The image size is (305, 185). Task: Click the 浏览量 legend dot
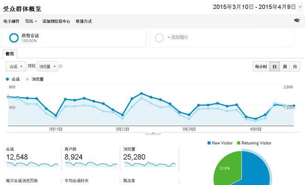click(27, 79)
